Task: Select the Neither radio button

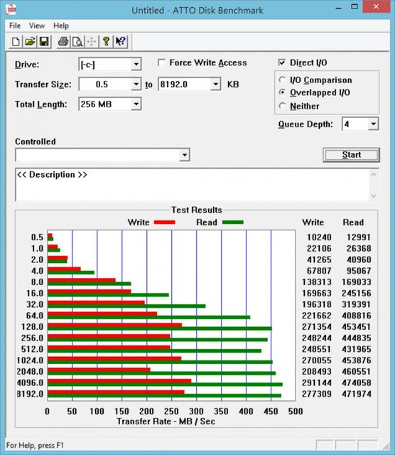Action: (x=282, y=106)
